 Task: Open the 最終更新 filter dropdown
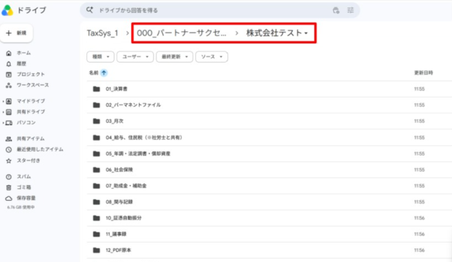(174, 57)
